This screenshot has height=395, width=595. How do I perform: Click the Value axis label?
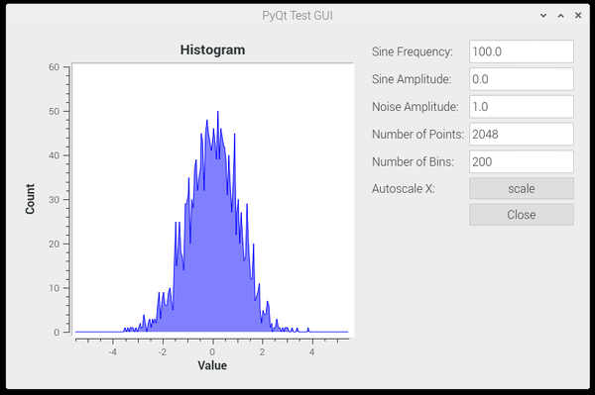(212, 365)
